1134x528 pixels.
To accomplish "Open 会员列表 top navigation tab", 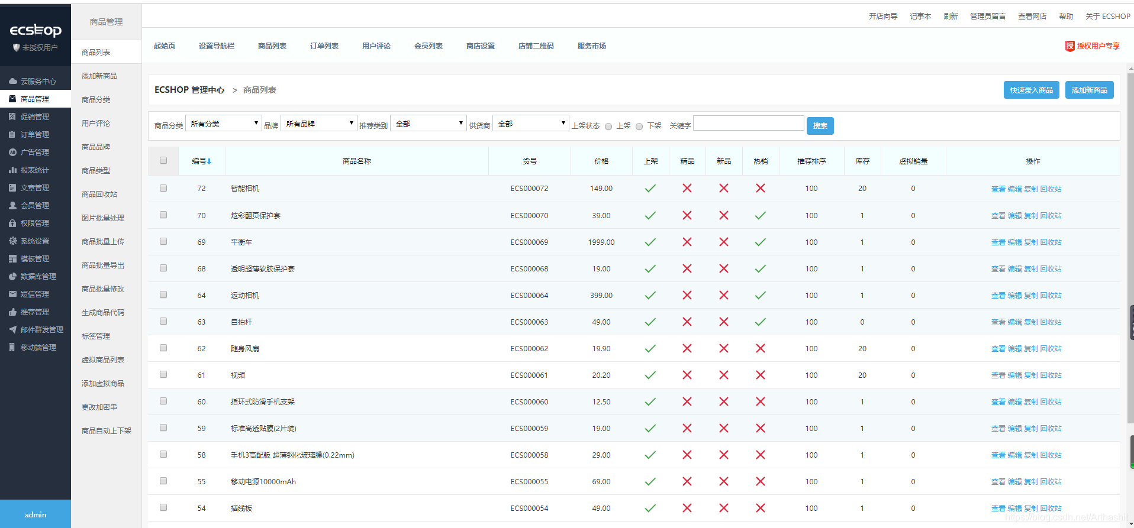I will (429, 46).
